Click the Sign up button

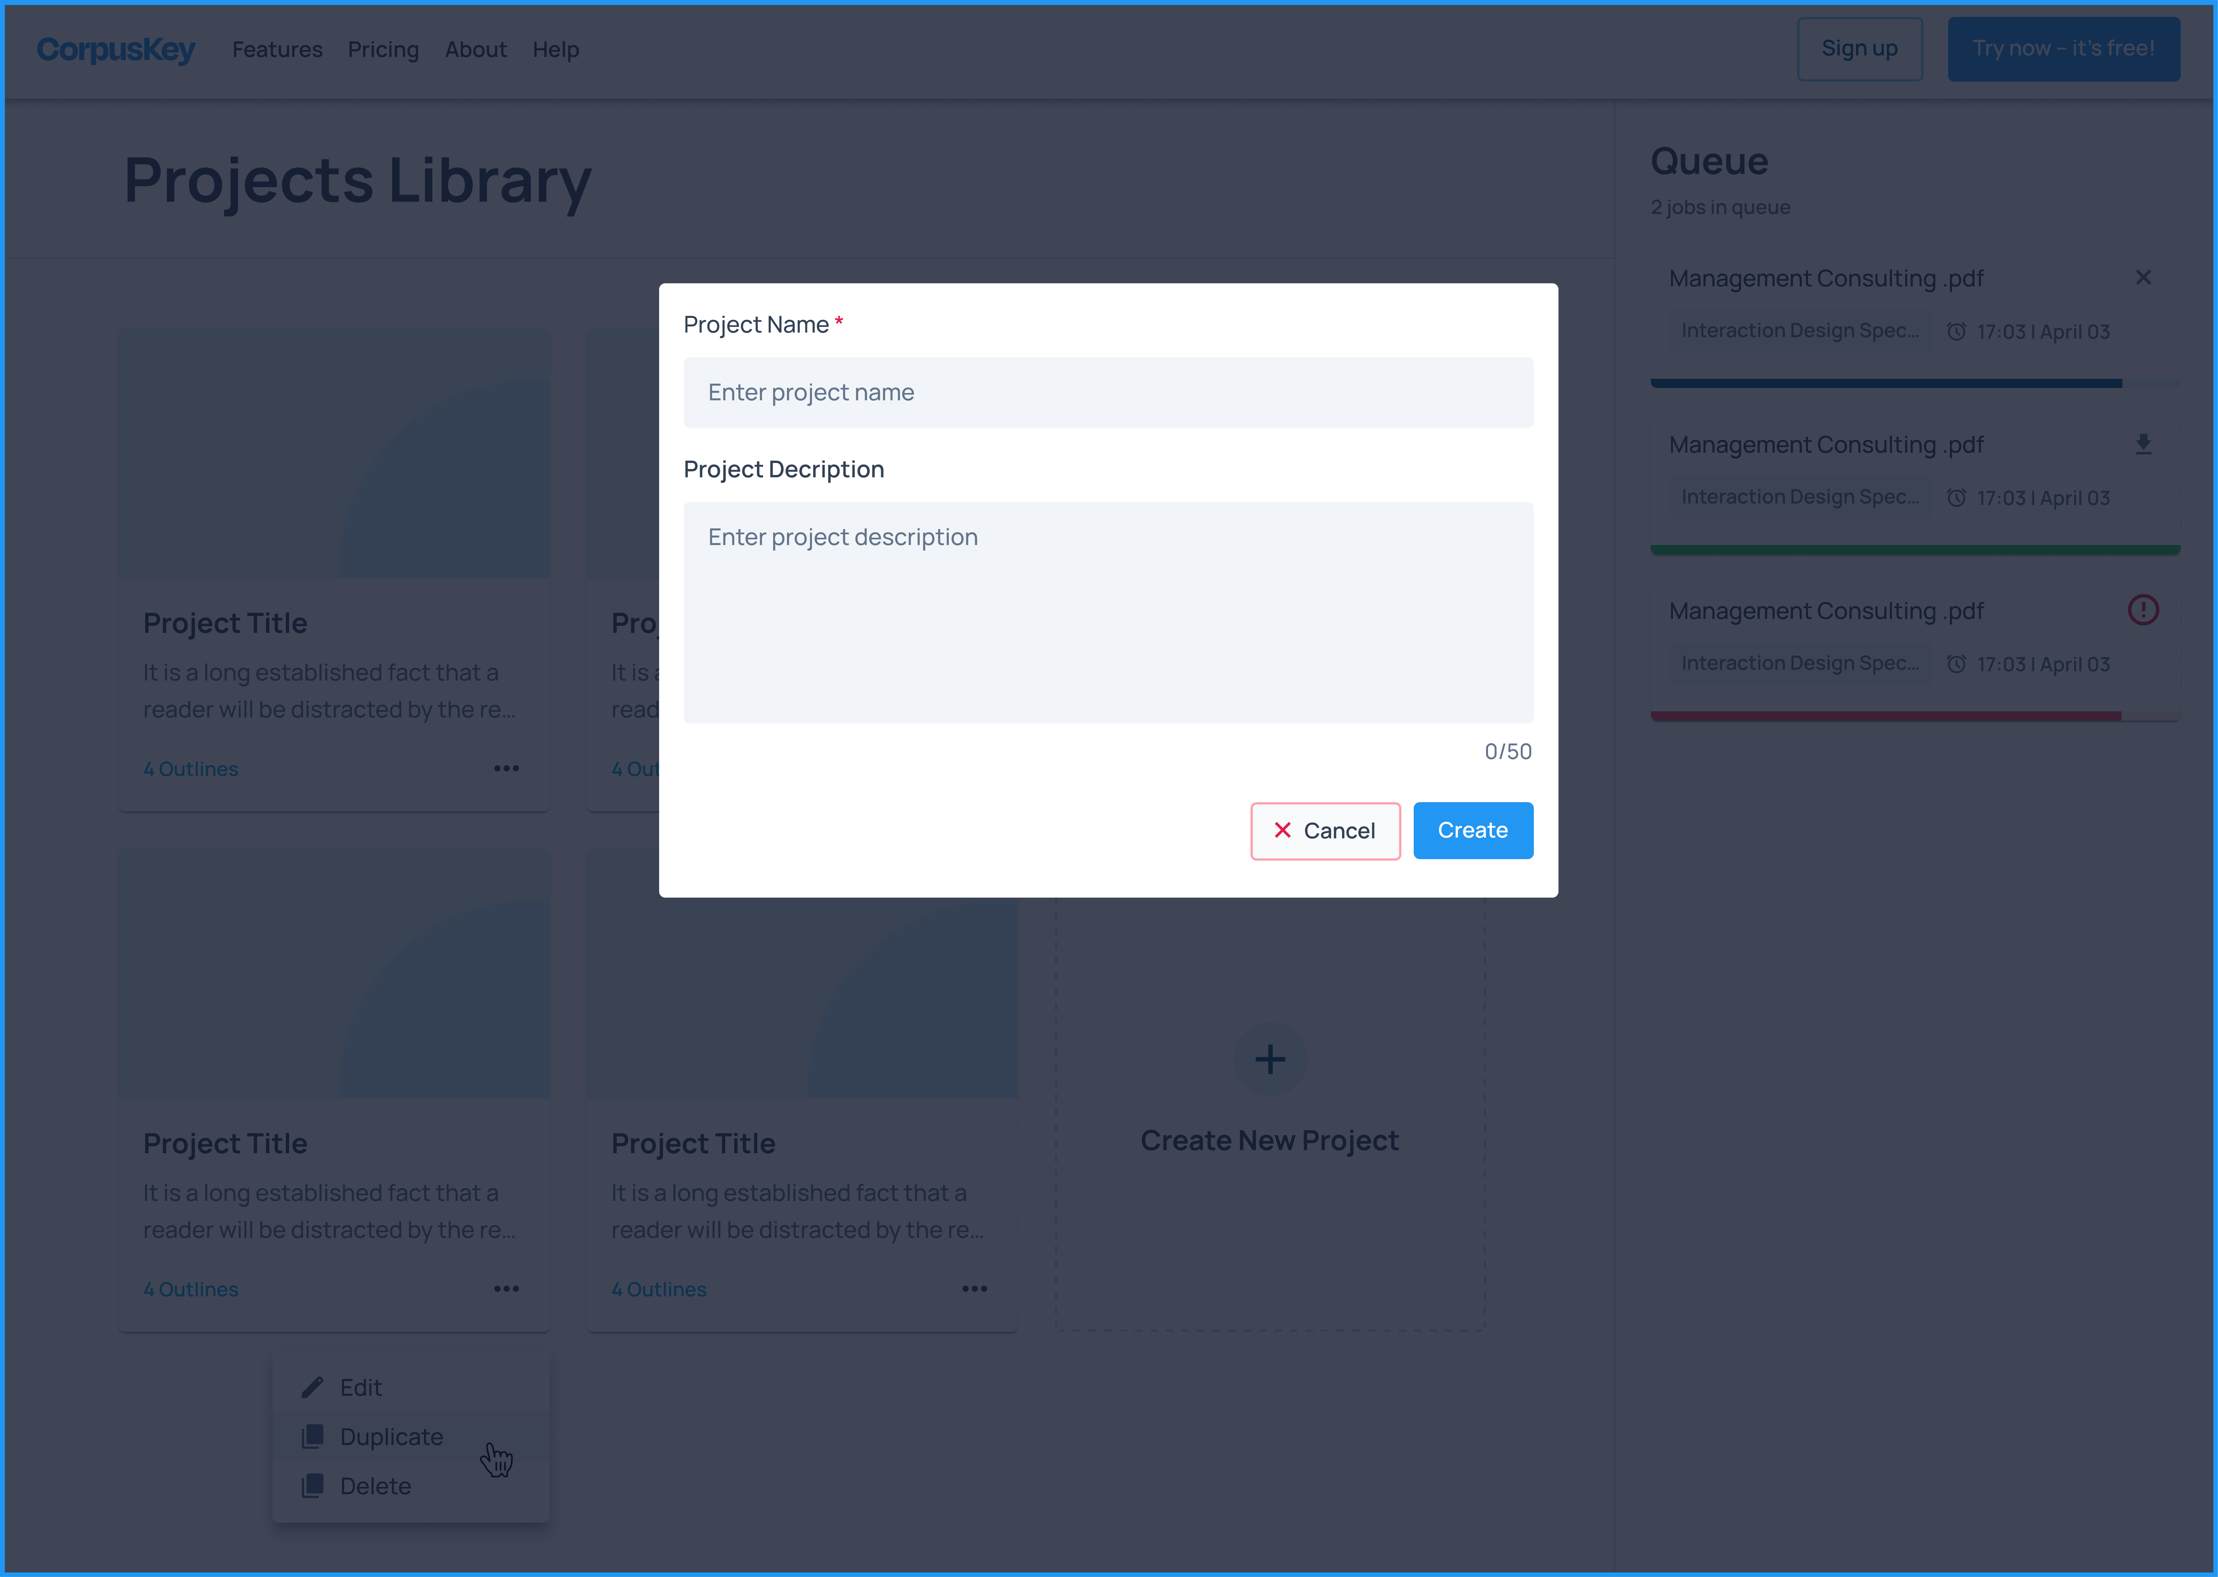coord(1859,48)
